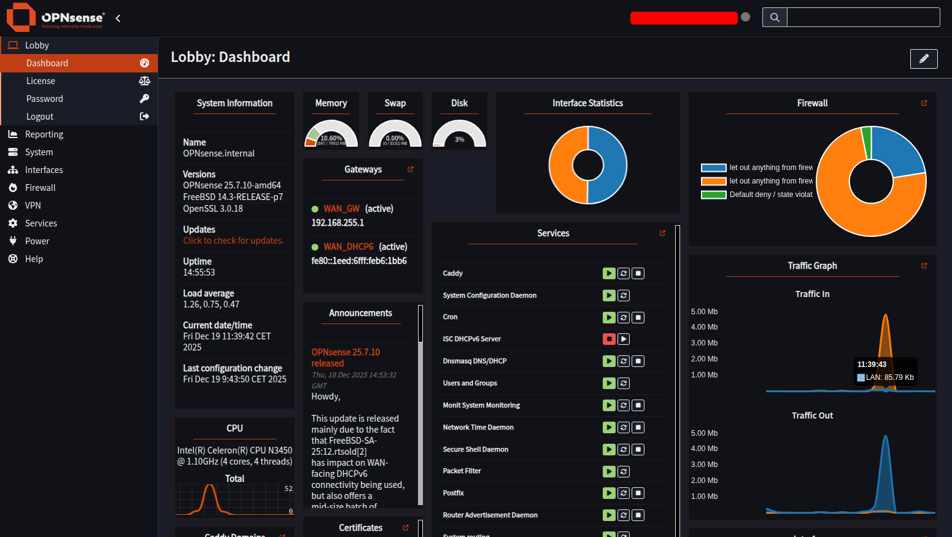The image size is (952, 537).
Task: Expand the Interfaces menu in sidebar
Action: click(44, 170)
